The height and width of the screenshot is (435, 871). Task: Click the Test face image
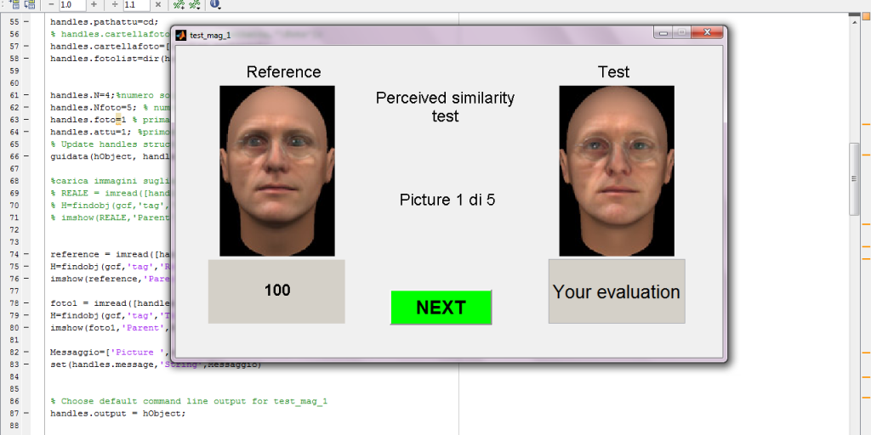pos(616,170)
